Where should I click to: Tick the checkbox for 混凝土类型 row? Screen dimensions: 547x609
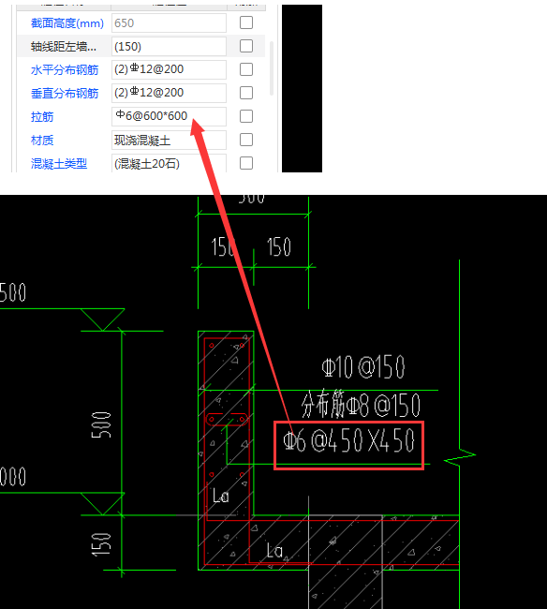[246, 163]
